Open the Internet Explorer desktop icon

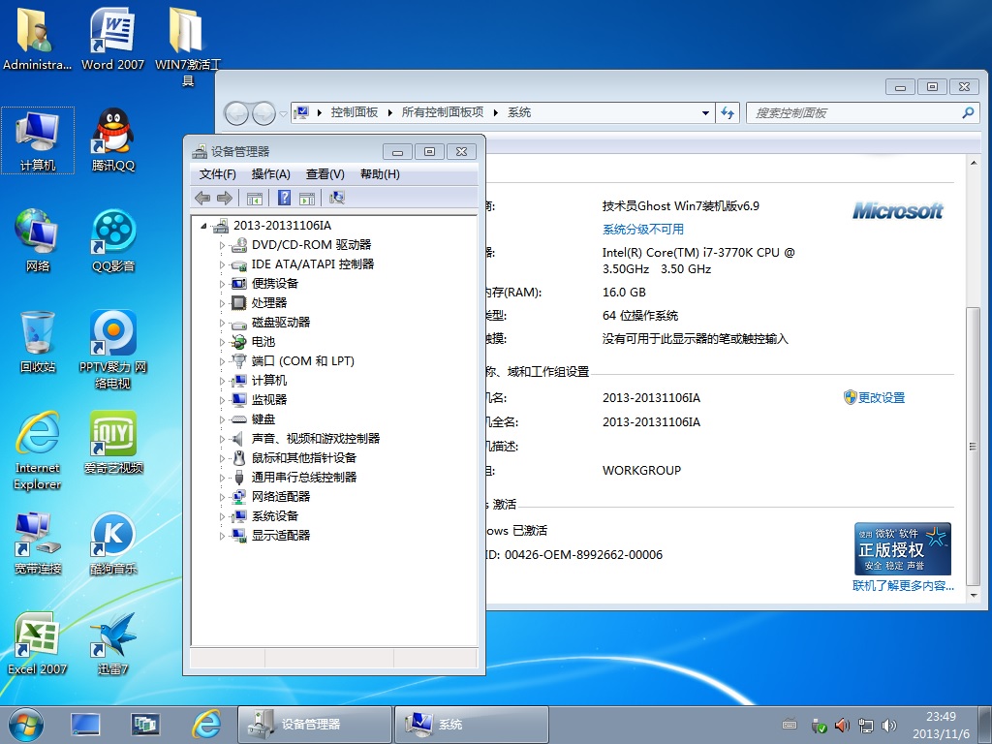[38, 449]
